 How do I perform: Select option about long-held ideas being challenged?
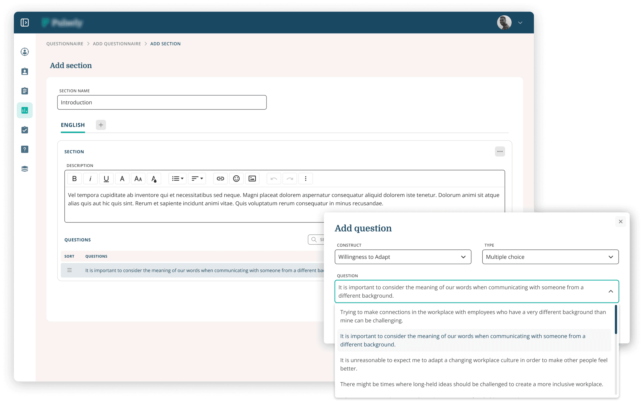tap(471, 384)
